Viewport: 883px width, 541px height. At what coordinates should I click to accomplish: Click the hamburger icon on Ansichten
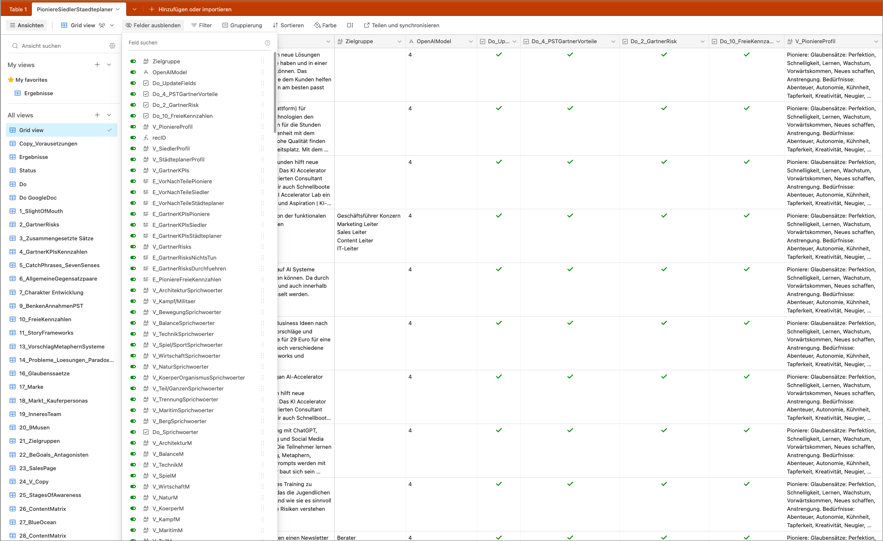click(x=13, y=25)
